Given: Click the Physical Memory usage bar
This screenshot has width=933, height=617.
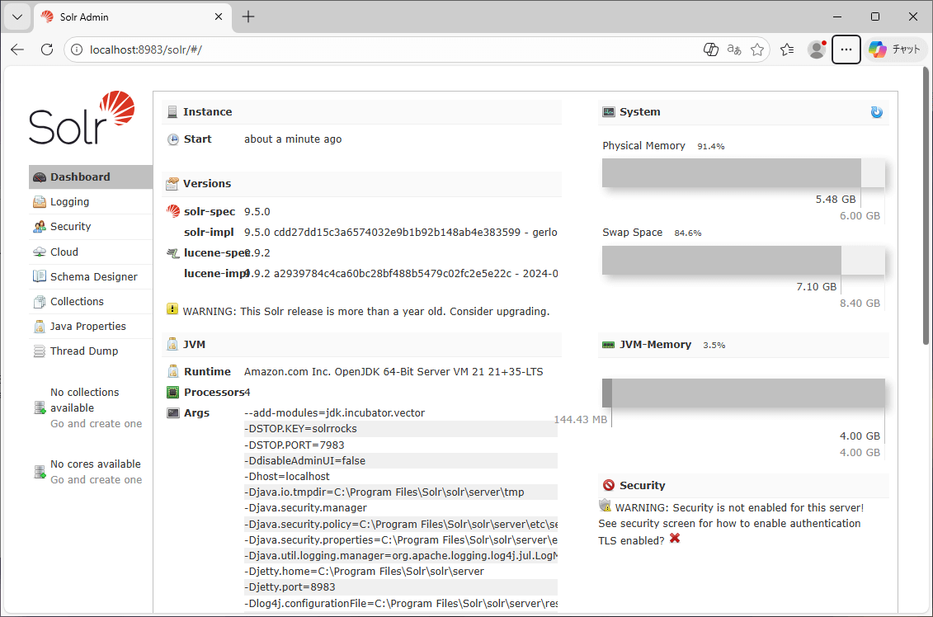Looking at the screenshot, I should (x=742, y=173).
